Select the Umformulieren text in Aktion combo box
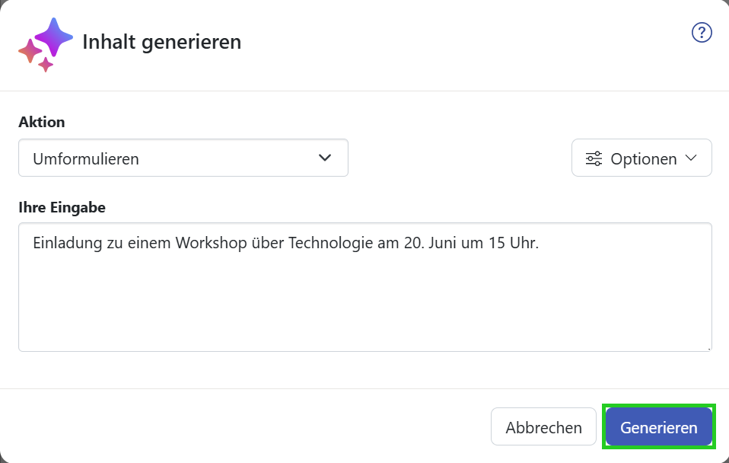Viewport: 729px width, 463px height. (x=86, y=158)
